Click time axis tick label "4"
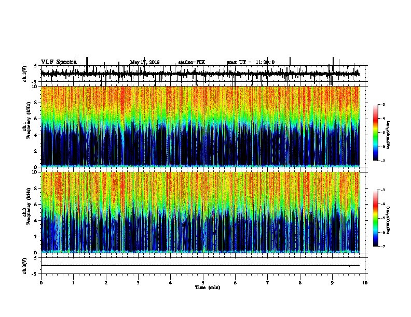The image size is (411, 317). point(171,283)
